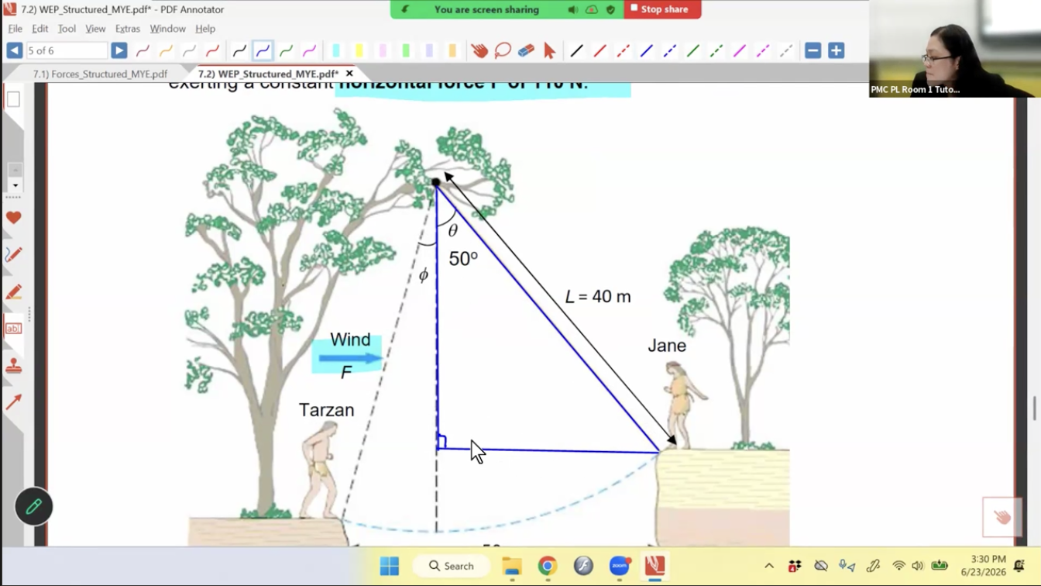1041x586 pixels.
Task: Open Google Chrome from taskbar
Action: tap(548, 567)
